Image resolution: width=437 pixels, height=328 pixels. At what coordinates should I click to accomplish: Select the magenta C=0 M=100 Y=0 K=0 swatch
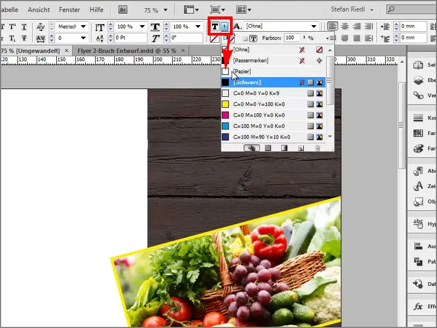click(273, 115)
